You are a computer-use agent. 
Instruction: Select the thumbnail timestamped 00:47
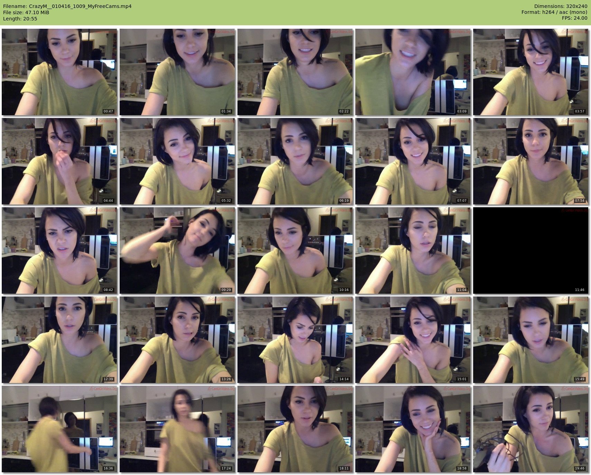pyautogui.click(x=59, y=72)
